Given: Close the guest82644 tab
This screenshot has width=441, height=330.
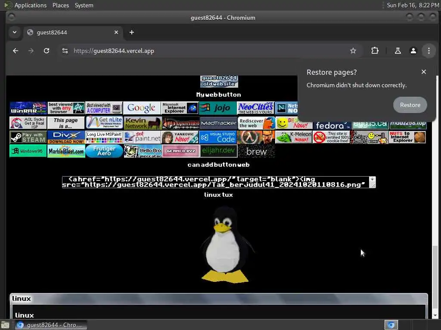Looking at the screenshot, I should point(116,32).
